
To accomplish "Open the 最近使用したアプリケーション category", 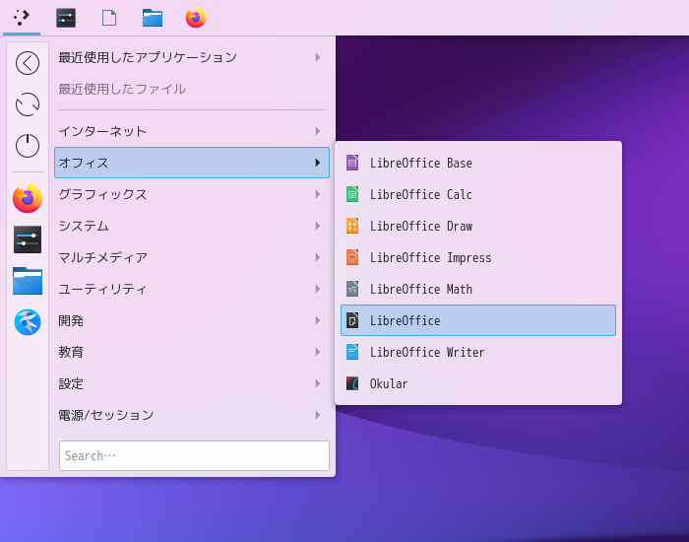I will pos(192,57).
